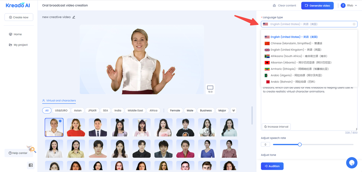This screenshot has height=172, width=362.
Task: Open the Language type combo box
Action: pyautogui.click(x=309, y=24)
